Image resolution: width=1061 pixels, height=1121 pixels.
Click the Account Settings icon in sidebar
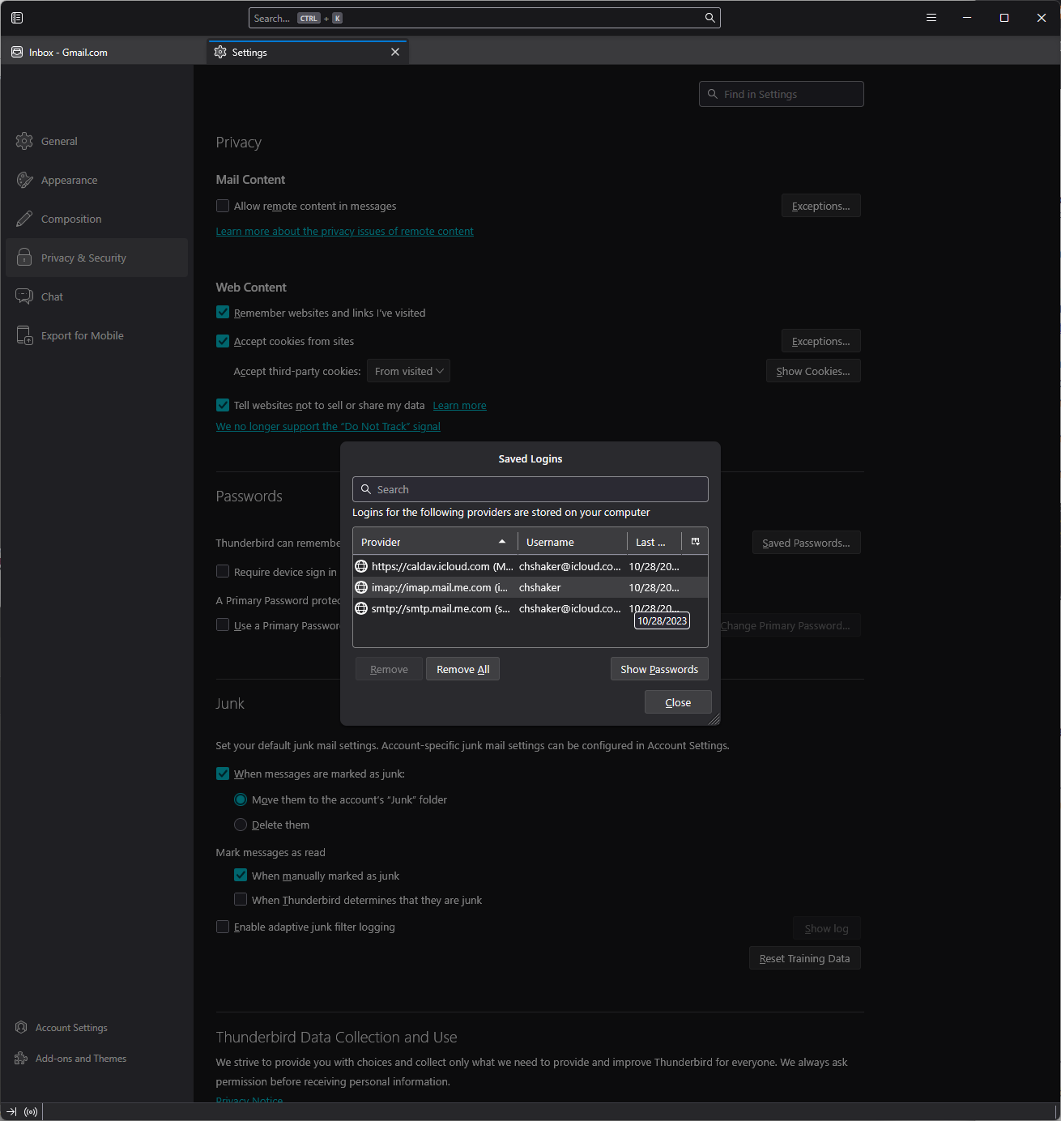tap(22, 1028)
